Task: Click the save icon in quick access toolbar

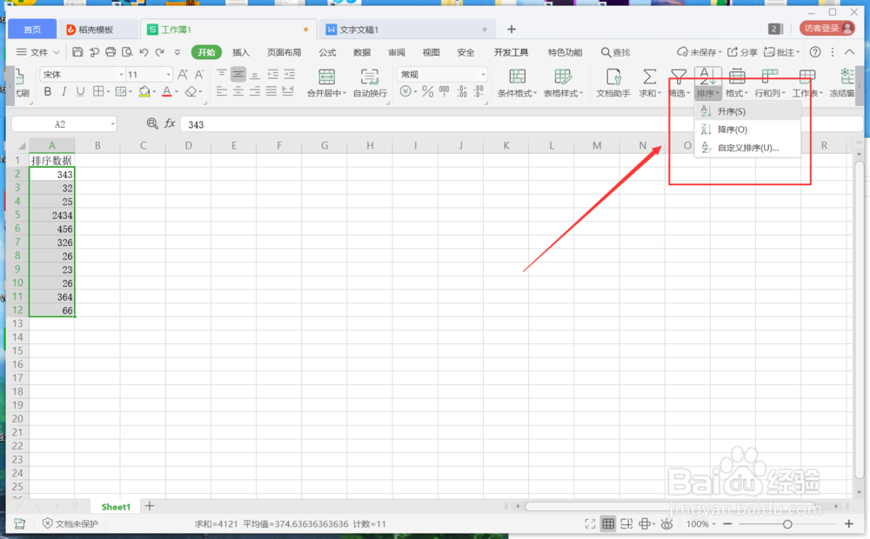Action: (77, 52)
